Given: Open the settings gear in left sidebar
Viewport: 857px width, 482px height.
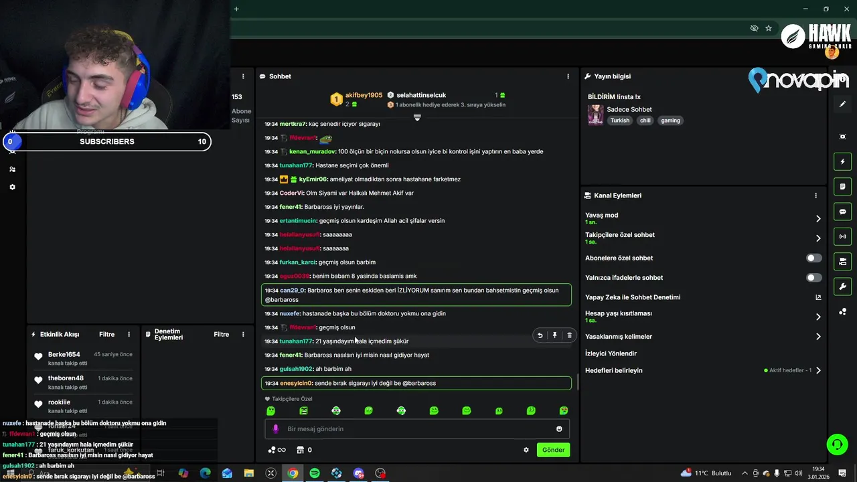Looking at the screenshot, I should (12, 187).
